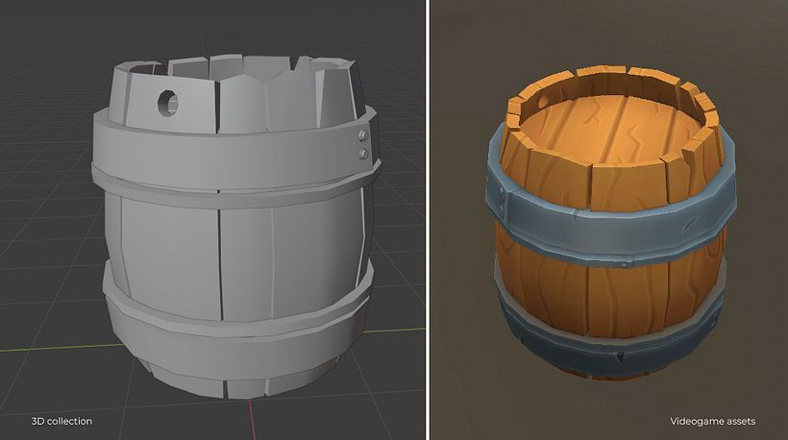This screenshot has height=440, width=788.
Task: Click the orange textured barrel render
Action: click(x=610, y=224)
